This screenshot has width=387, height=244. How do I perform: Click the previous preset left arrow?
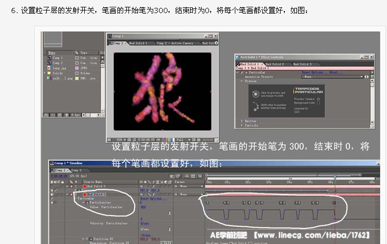coord(365,77)
